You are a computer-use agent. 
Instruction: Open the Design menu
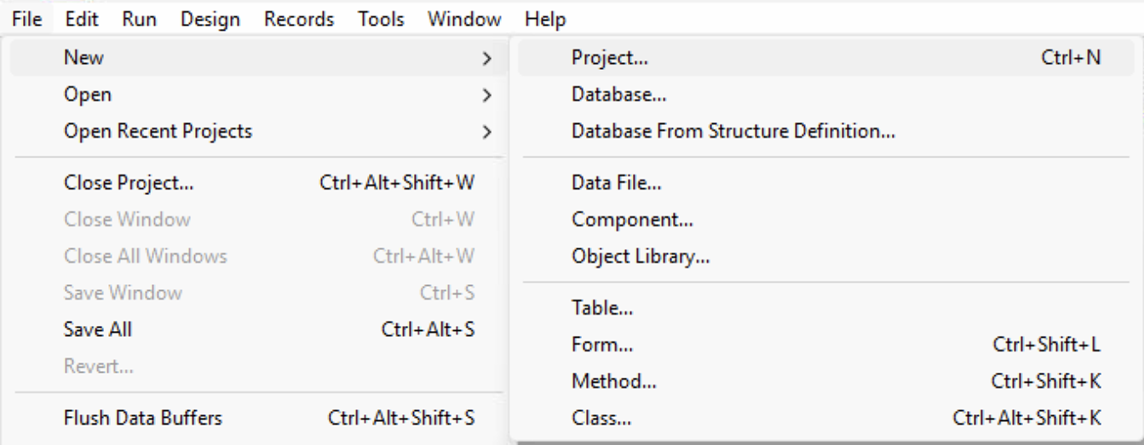pyautogui.click(x=210, y=19)
